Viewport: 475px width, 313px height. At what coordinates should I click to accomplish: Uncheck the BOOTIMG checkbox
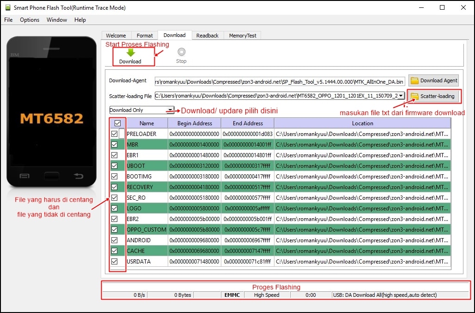(x=115, y=176)
